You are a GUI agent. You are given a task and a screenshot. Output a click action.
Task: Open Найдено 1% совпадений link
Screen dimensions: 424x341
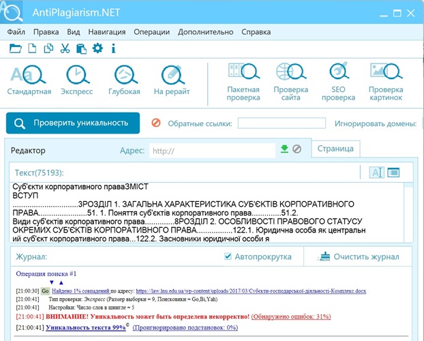tap(80, 291)
